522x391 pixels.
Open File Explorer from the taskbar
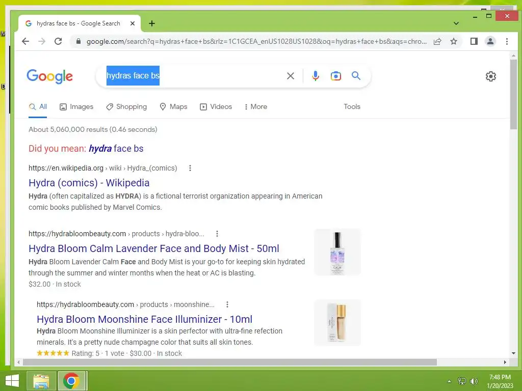pyautogui.click(x=41, y=381)
